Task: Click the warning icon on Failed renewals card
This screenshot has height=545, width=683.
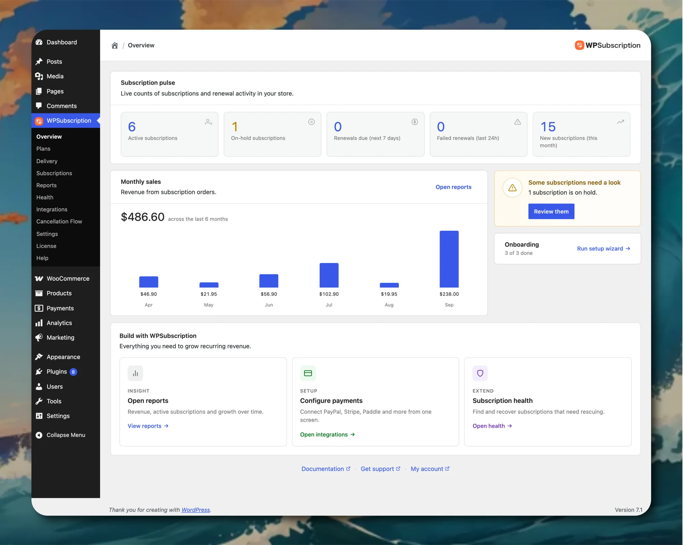Action: coord(517,122)
